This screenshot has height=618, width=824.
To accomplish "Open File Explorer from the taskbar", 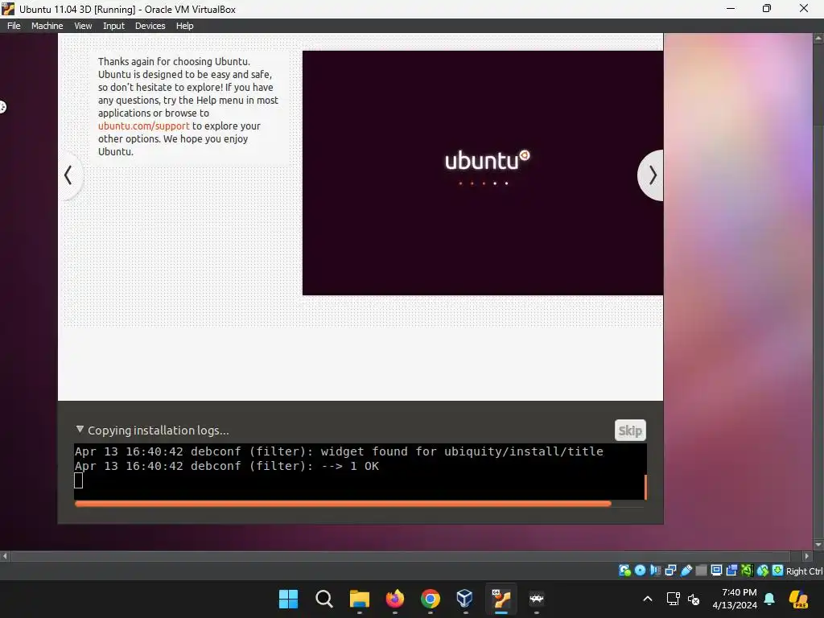I will [360, 599].
